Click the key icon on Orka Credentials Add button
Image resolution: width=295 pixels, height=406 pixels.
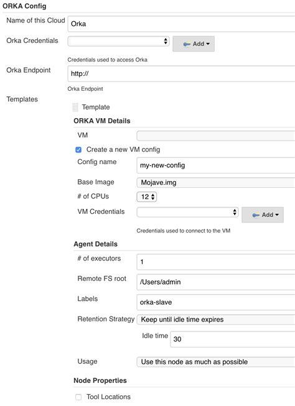coord(187,44)
